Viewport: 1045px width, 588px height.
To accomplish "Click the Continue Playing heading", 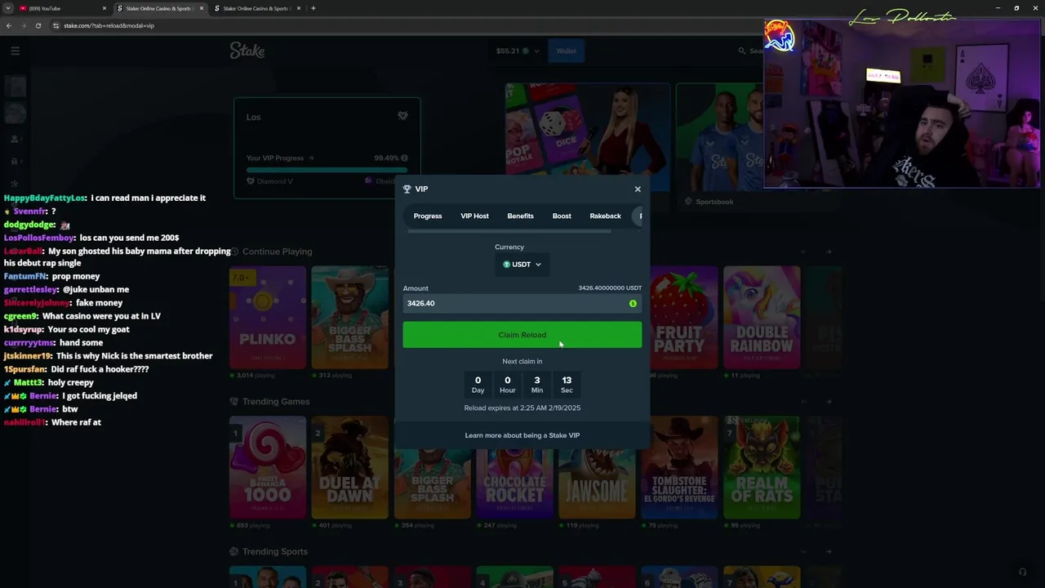I will point(277,252).
